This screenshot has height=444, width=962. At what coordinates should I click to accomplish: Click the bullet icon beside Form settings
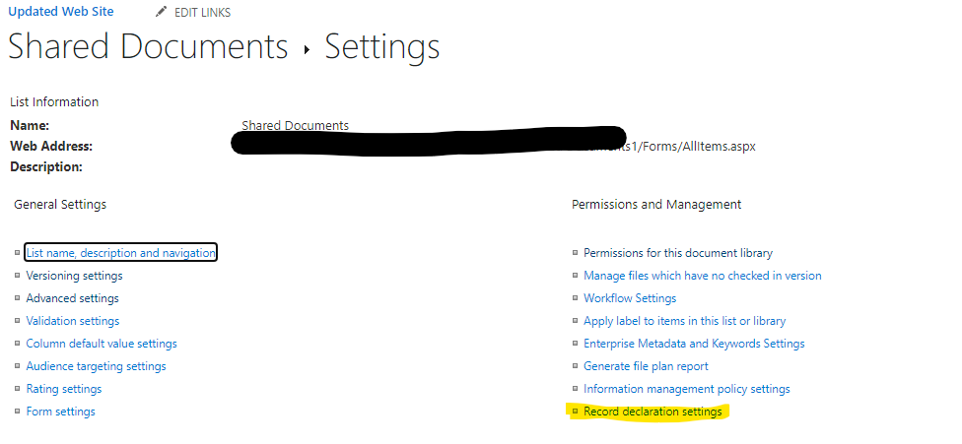pos(17,412)
